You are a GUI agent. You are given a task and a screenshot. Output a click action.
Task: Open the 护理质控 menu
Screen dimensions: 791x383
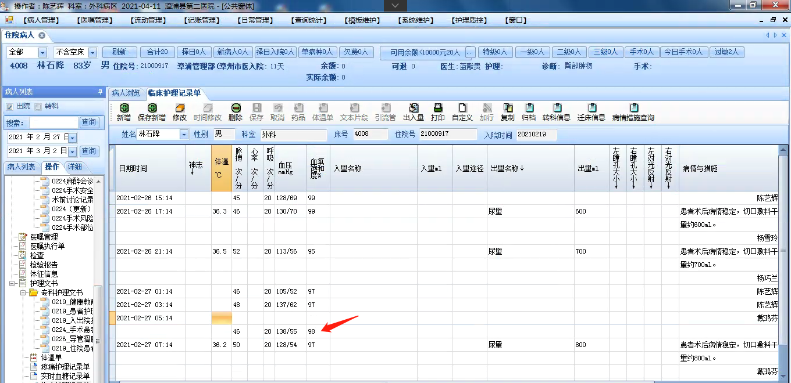469,20
